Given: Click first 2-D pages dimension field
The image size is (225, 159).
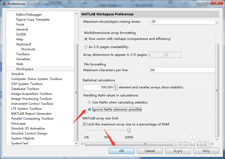Looking at the screenshot, I should [156, 55].
